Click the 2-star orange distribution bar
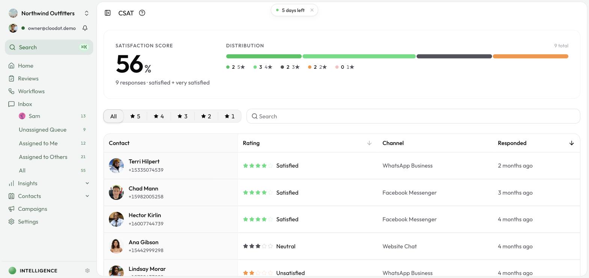 pos(530,56)
